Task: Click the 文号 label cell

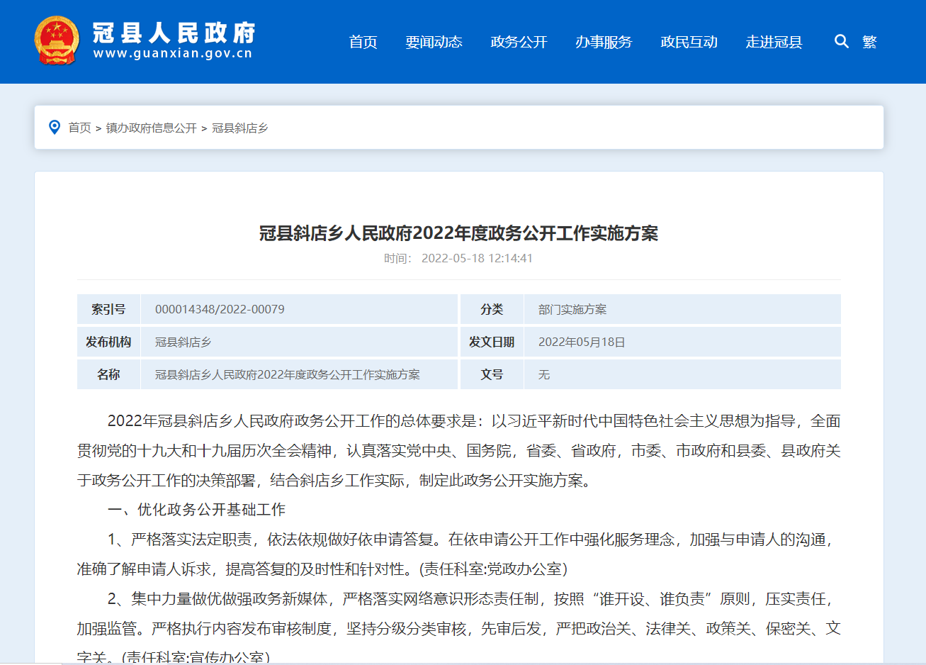Action: tap(492, 374)
